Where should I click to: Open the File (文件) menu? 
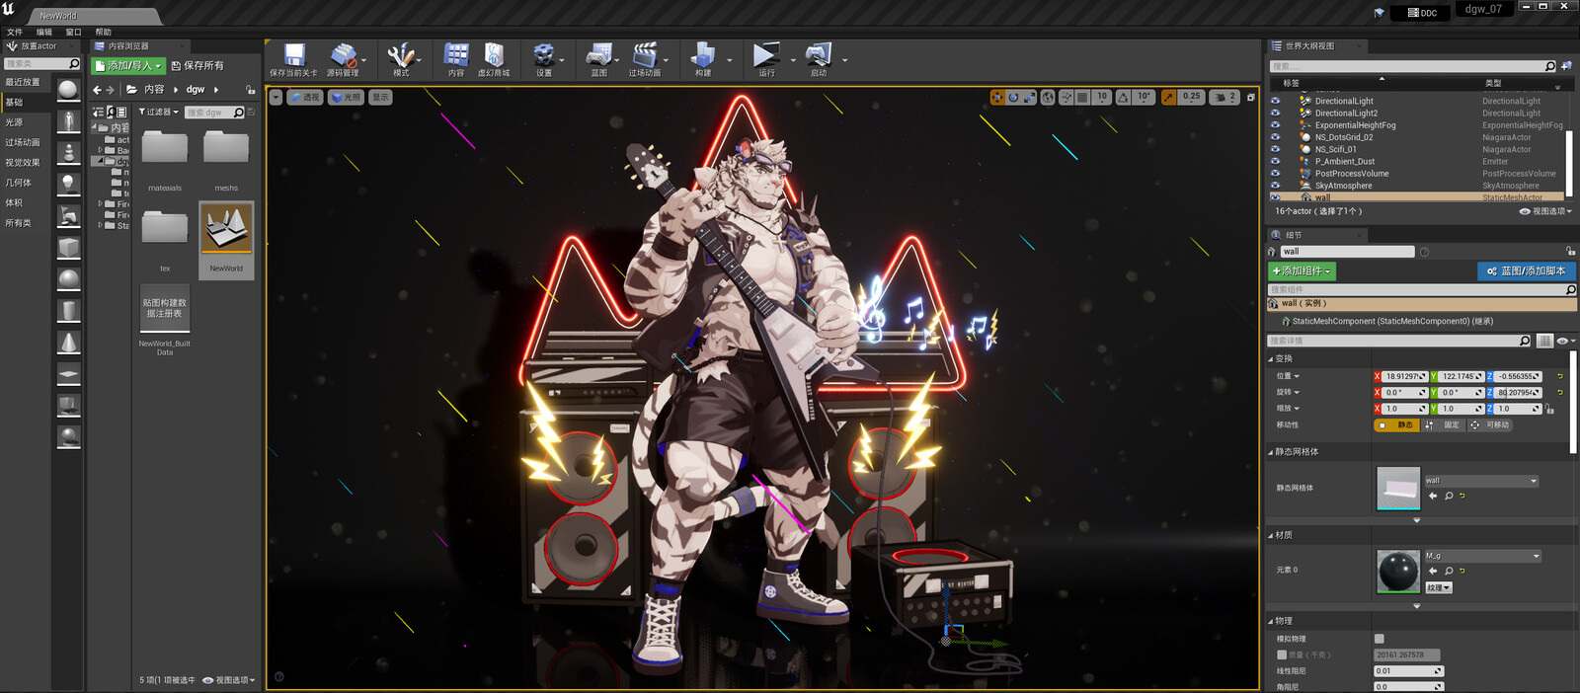pos(15,32)
